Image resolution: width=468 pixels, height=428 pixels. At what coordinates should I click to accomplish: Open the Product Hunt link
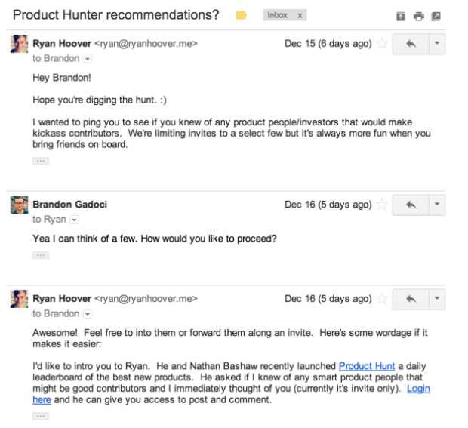367,366
